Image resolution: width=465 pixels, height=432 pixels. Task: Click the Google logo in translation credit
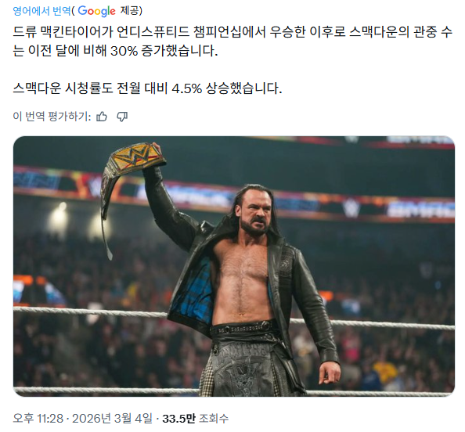(x=96, y=11)
